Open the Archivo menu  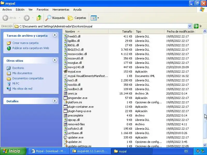pos(7,10)
